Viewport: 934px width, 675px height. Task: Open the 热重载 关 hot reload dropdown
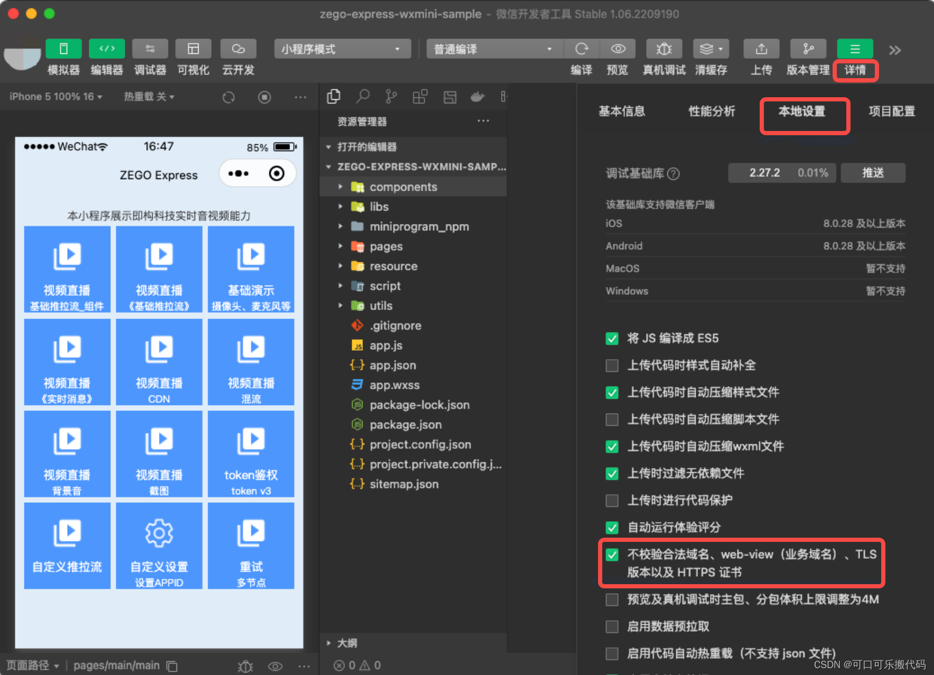(149, 97)
